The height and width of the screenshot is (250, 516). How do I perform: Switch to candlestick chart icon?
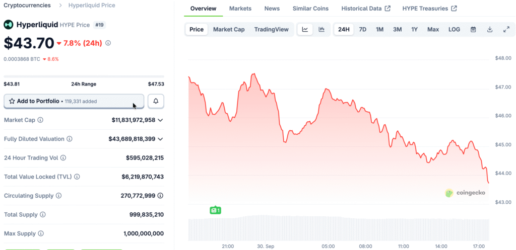(321, 30)
